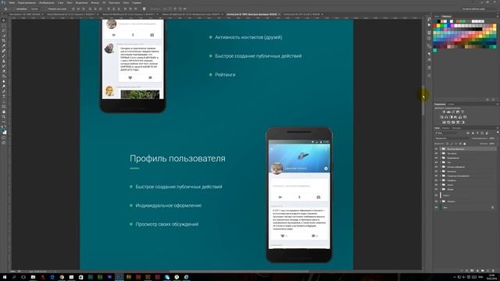Select the Rectangle shape tool
Image resolution: width=500 pixels, height=281 pixels.
[4, 107]
